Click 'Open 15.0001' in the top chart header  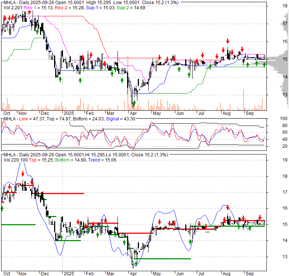70,3
